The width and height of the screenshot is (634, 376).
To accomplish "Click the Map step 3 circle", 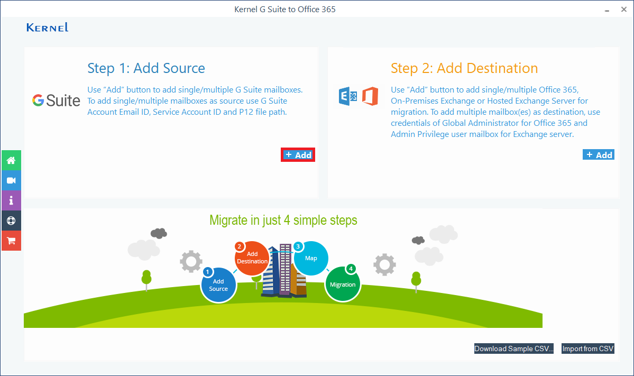I will pos(311,259).
